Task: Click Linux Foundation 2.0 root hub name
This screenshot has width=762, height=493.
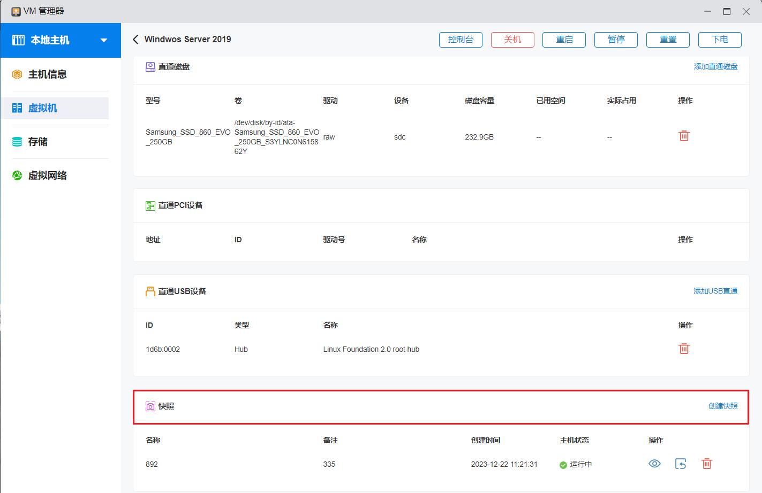Action: click(x=371, y=349)
